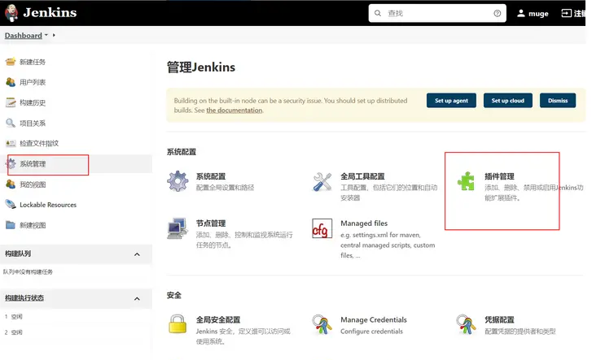
Task: Dismiss the security warning banner
Action: coord(558,101)
